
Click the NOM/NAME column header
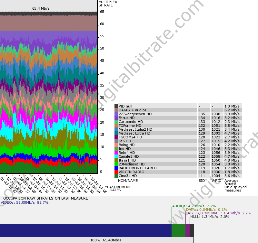(x=128, y=181)
